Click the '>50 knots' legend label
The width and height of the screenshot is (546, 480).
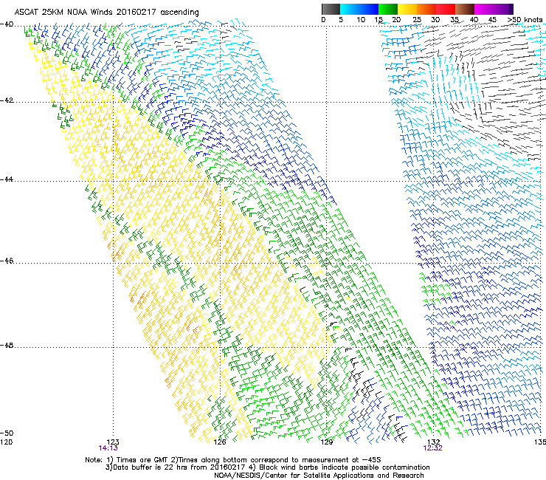click(525, 20)
